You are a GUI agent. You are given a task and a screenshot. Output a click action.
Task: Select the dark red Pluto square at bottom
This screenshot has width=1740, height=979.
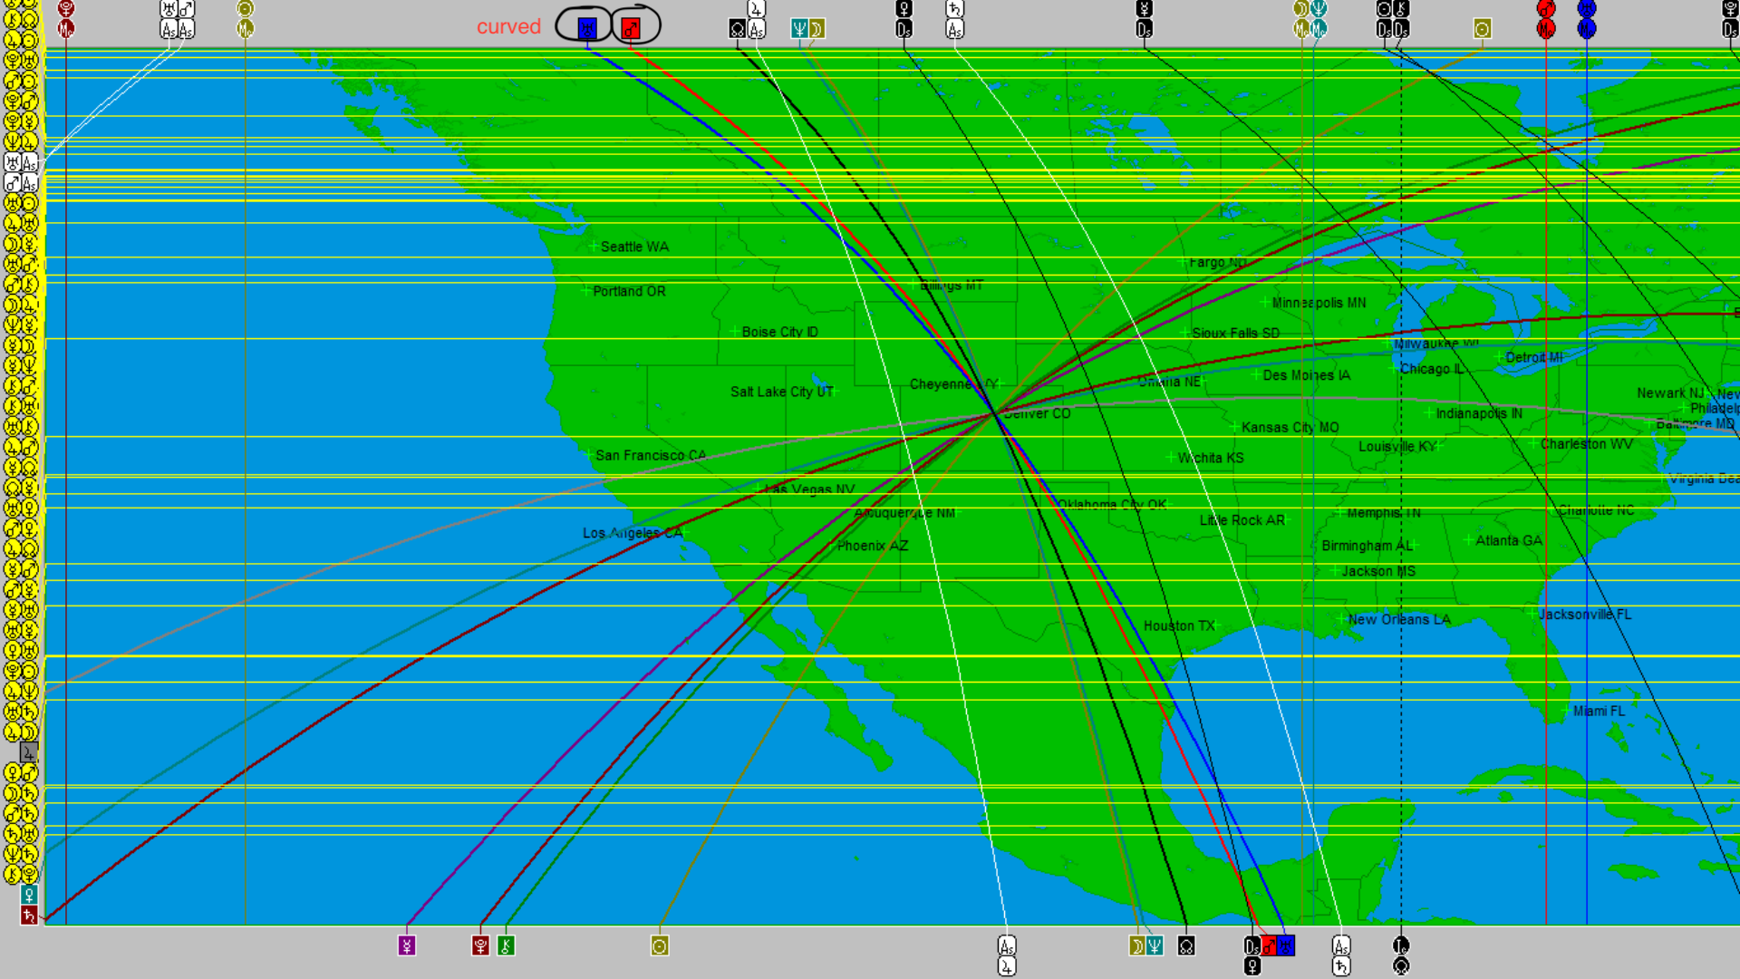(x=480, y=945)
